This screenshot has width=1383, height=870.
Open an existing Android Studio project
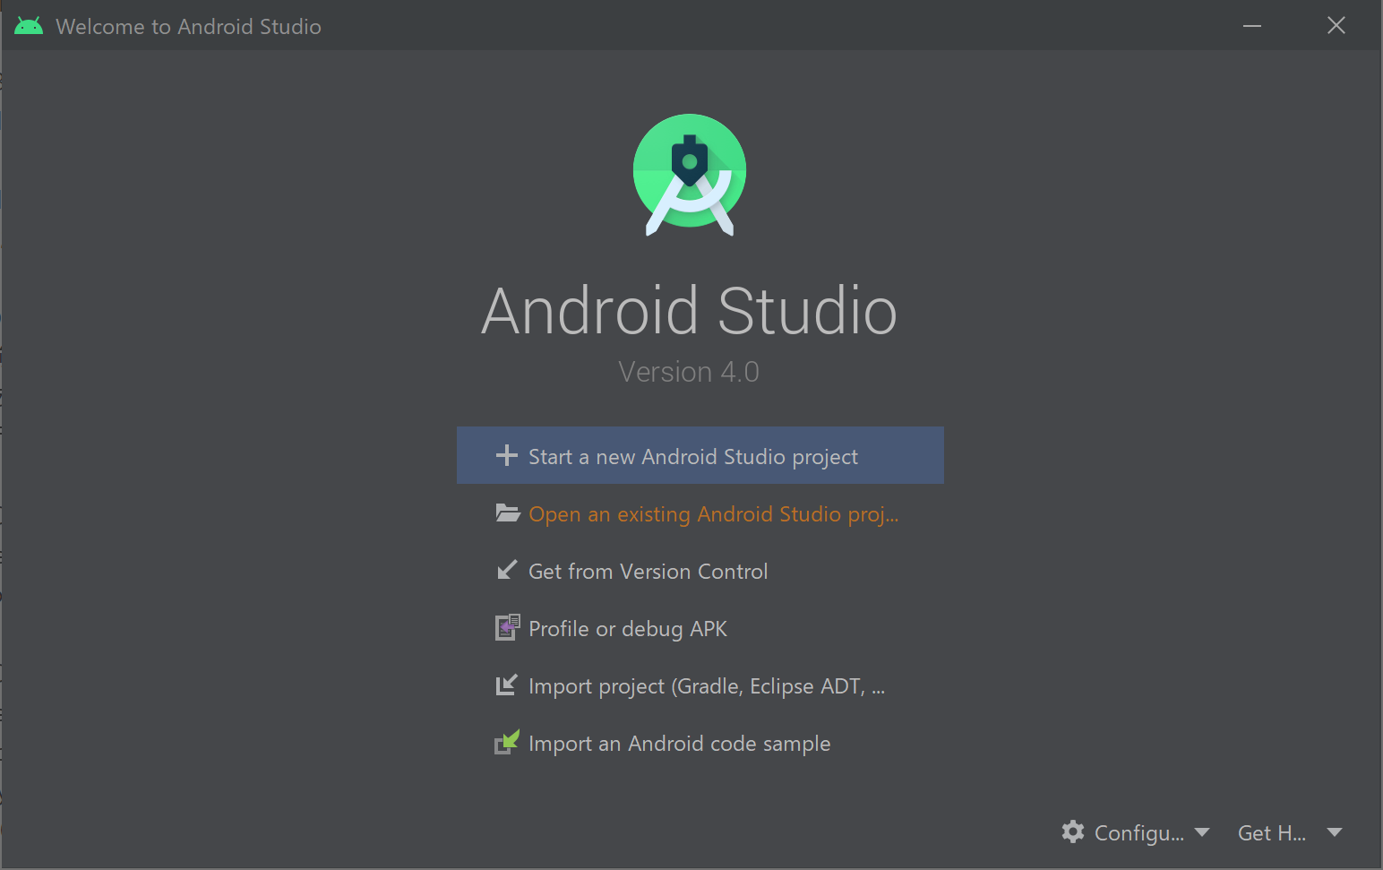(700, 513)
